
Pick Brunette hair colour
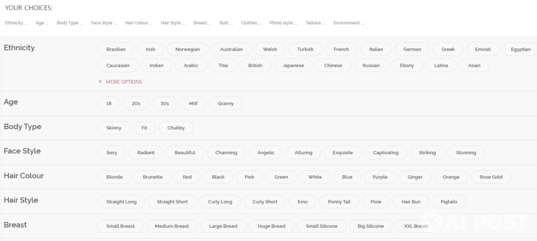pyautogui.click(x=153, y=177)
